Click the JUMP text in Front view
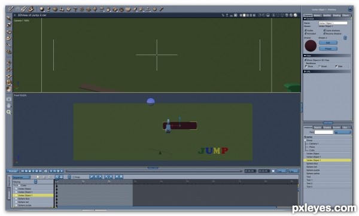359x216 pixels. 213,151
